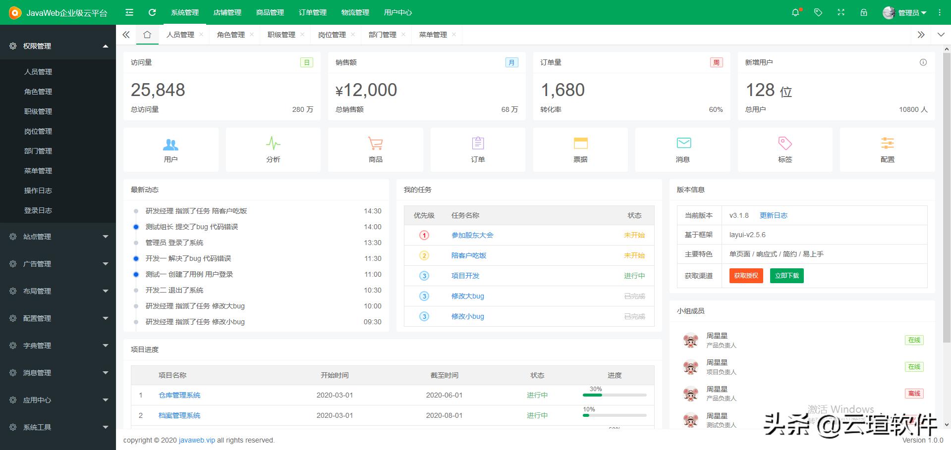Close the 人员管理 tab
The height and width of the screenshot is (450, 951).
coord(201,35)
